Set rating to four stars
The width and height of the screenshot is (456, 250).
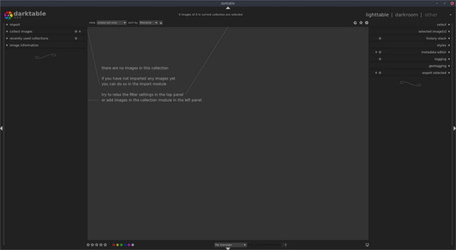pyautogui.click(x=101, y=245)
